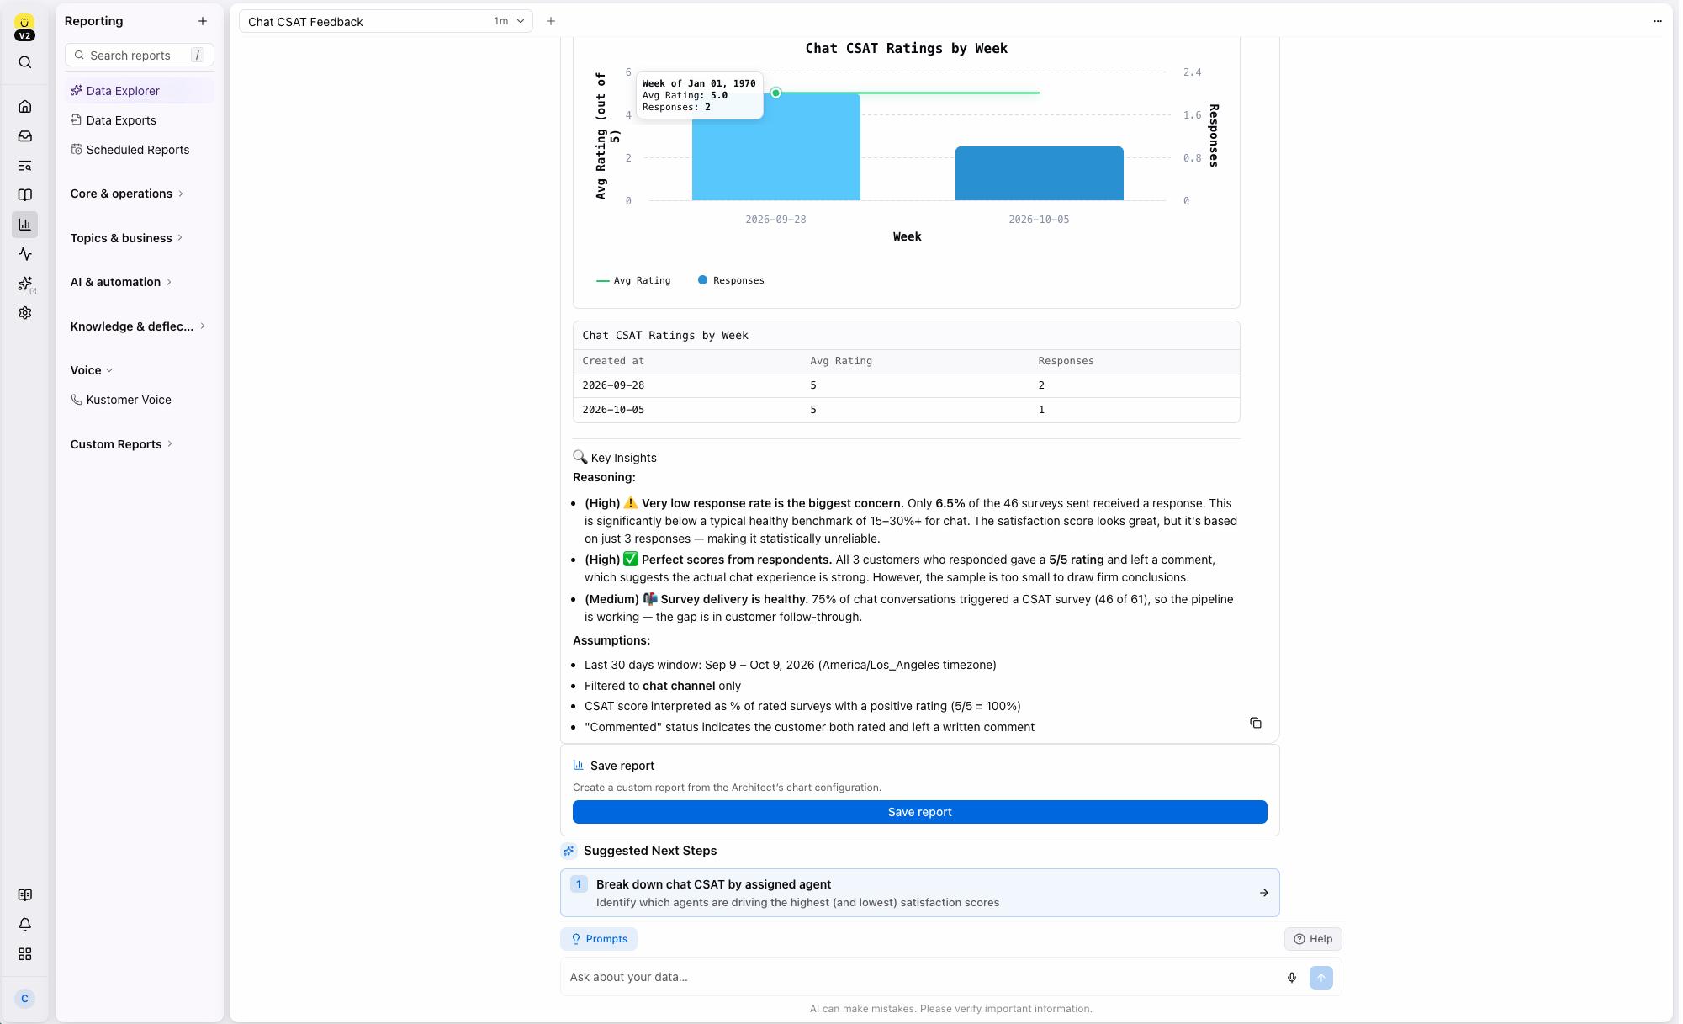Click the Ask about your data input

pyautogui.click(x=921, y=978)
